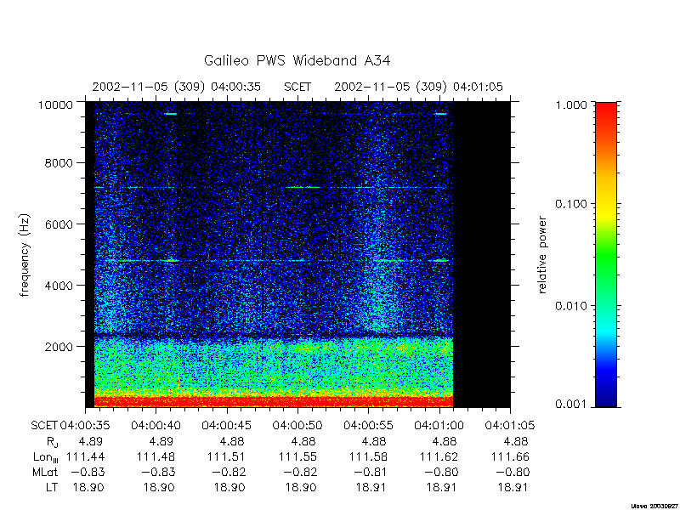This screenshot has width=680, height=510.
Task: Click longitude value 111.66
Action: pos(511,456)
